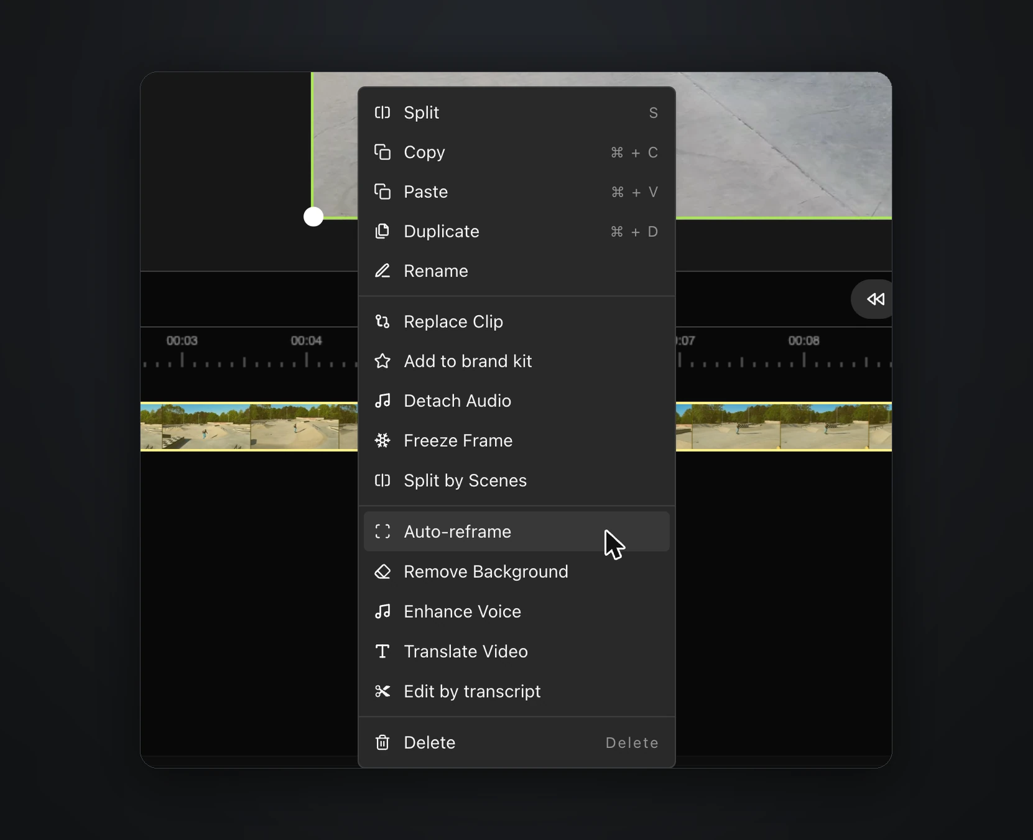Click the Duplicate pages icon
1033x840 pixels.
[382, 231]
